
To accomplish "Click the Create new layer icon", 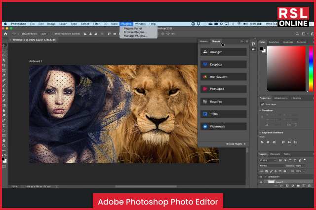I will point(304,186).
